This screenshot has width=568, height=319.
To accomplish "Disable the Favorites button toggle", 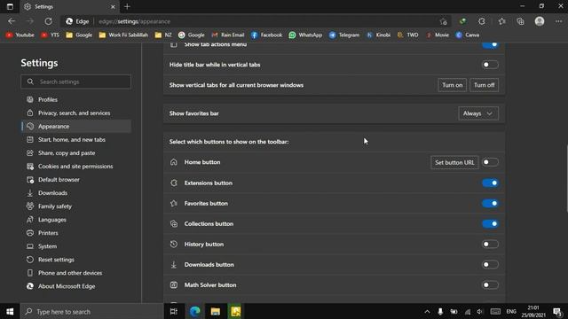I will coord(490,203).
